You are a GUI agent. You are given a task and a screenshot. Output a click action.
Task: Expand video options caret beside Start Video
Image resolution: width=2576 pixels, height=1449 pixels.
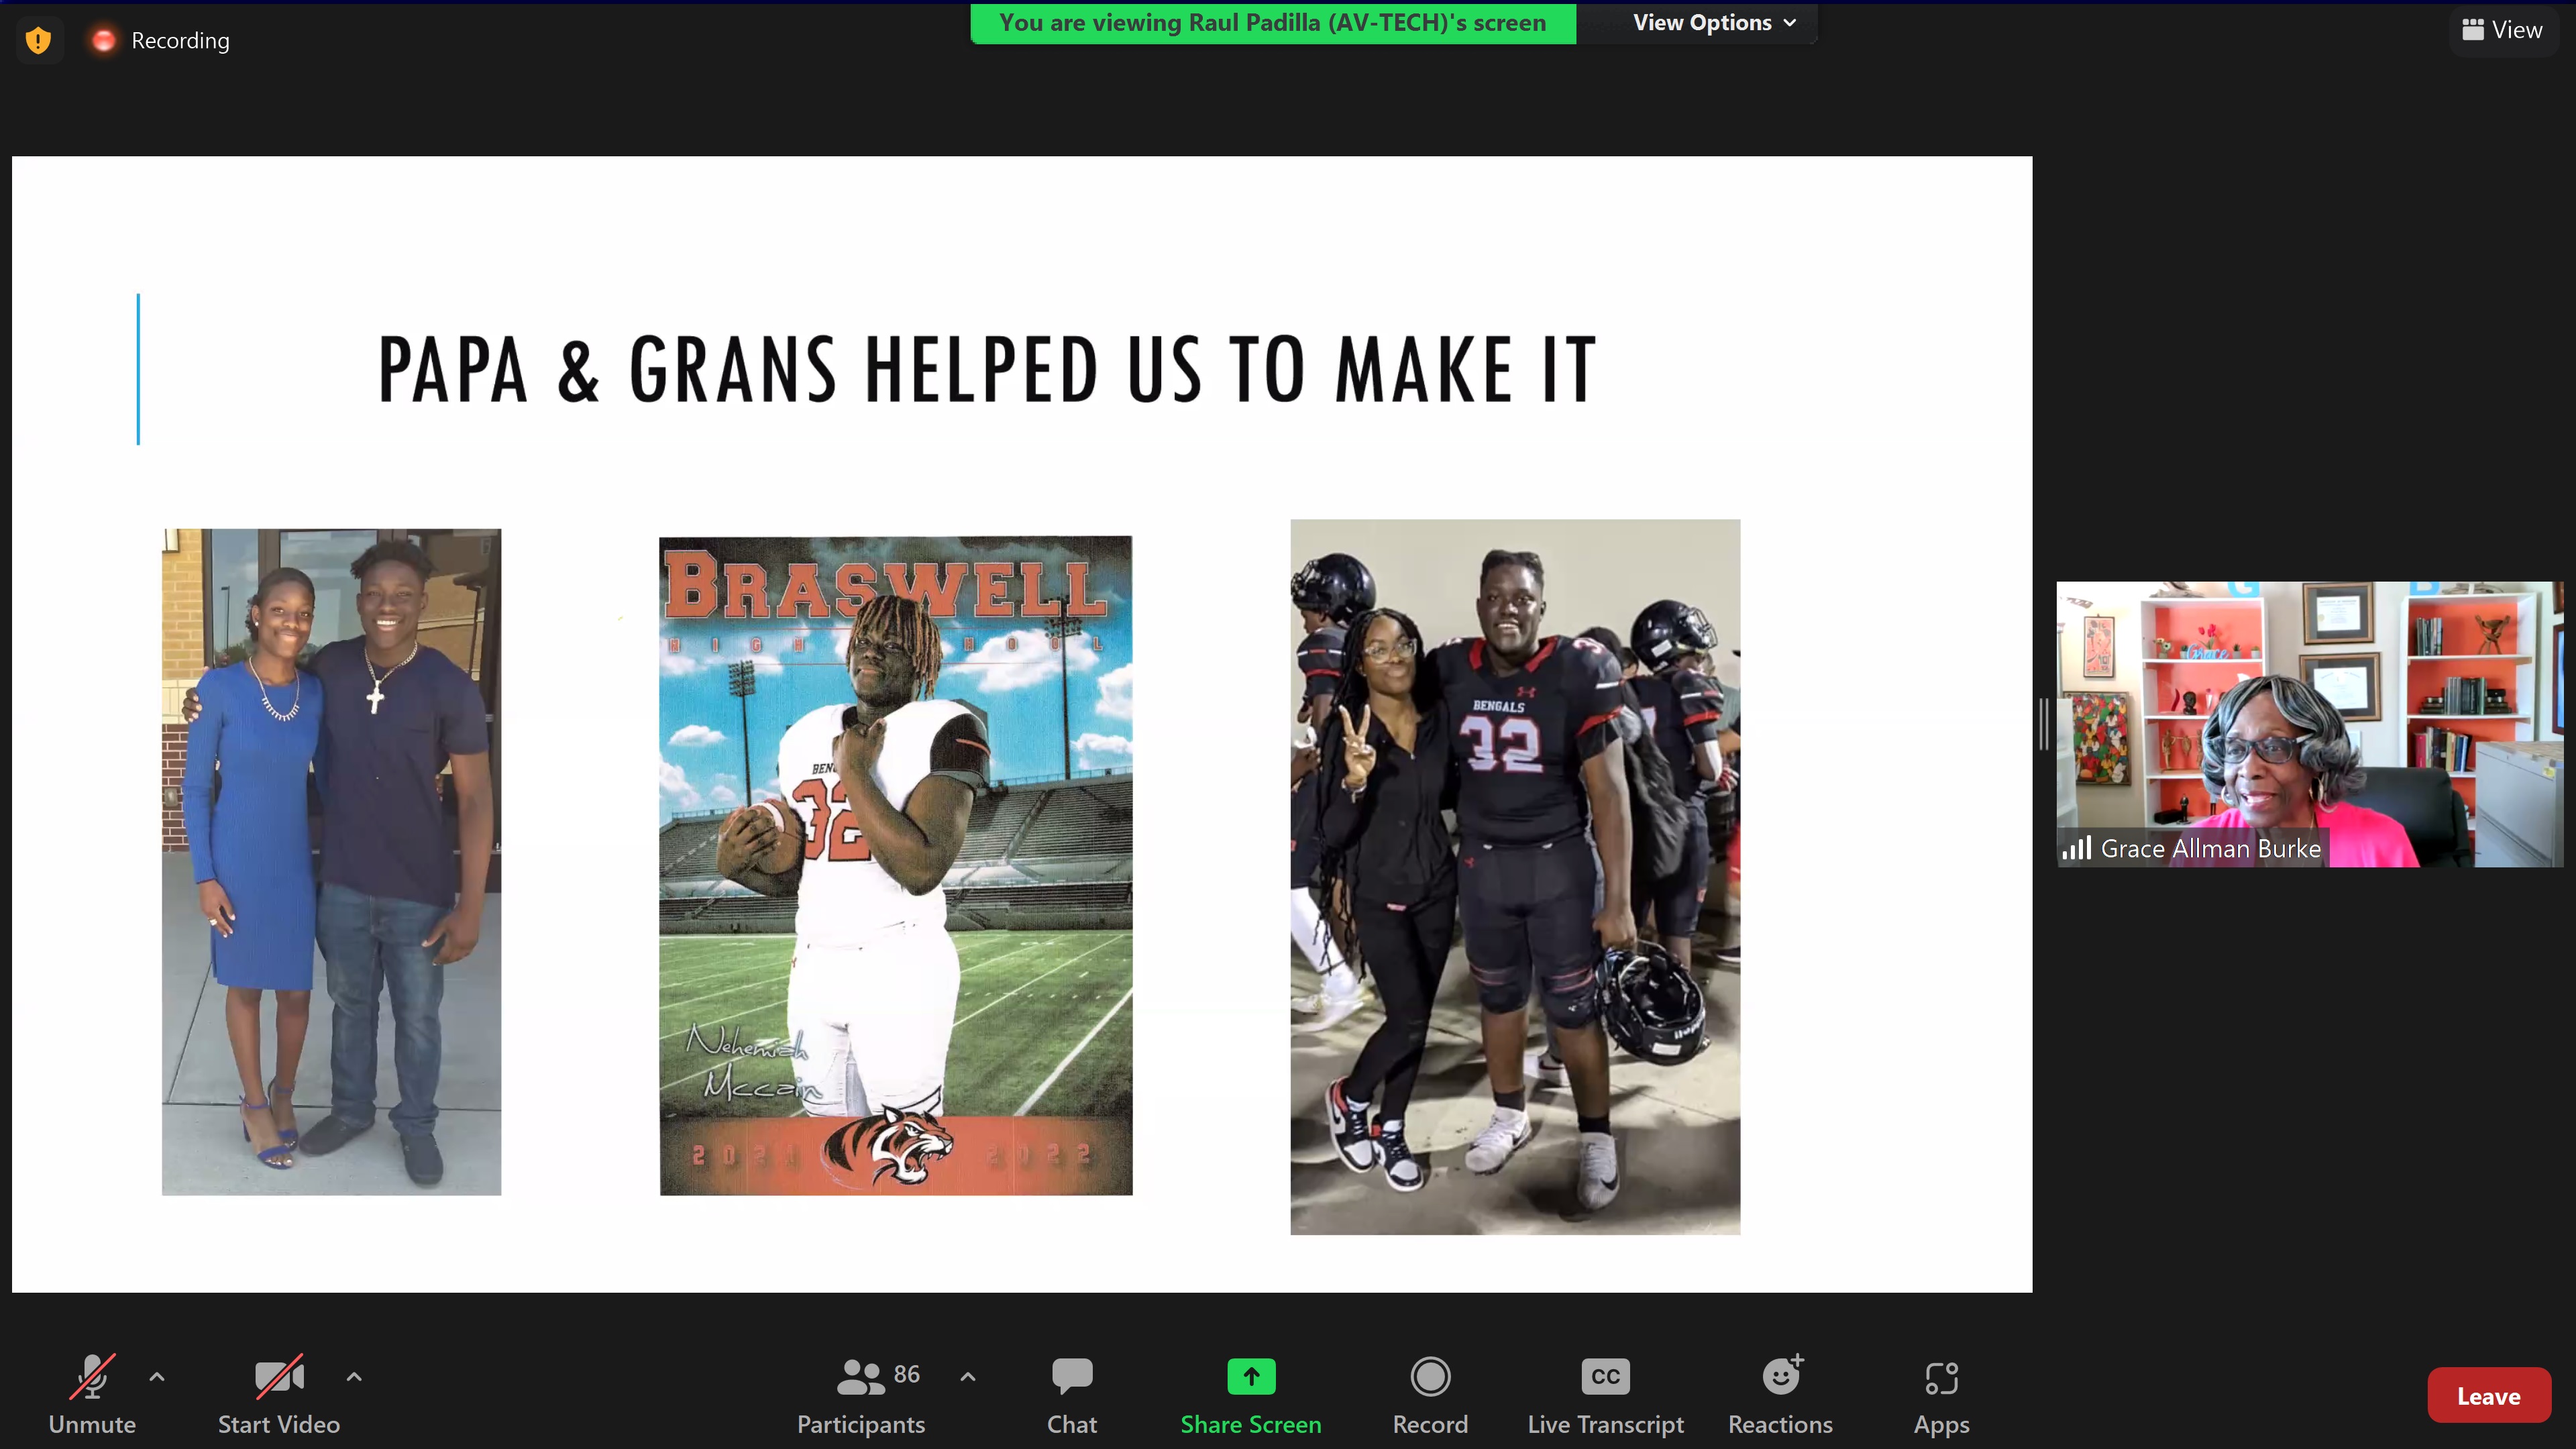point(354,1377)
